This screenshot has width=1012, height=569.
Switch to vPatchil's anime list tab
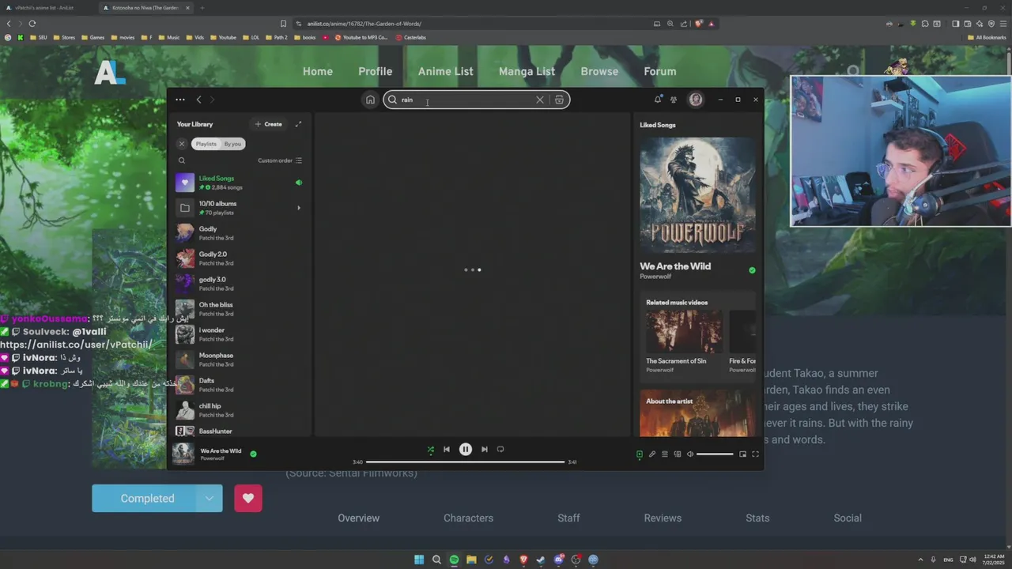(47, 8)
